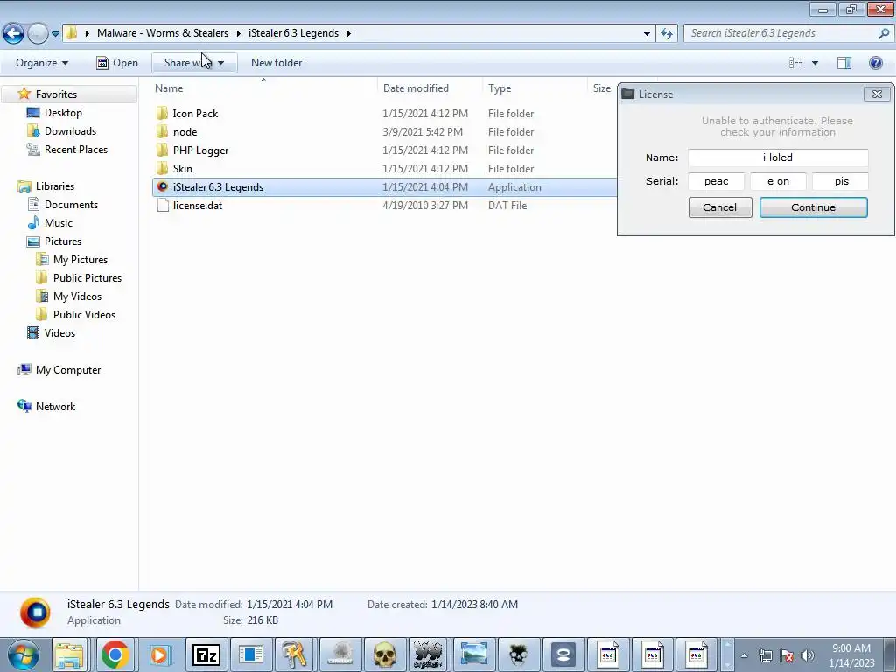Open Public Videos in sidebar
Image resolution: width=896 pixels, height=672 pixels.
click(x=84, y=314)
